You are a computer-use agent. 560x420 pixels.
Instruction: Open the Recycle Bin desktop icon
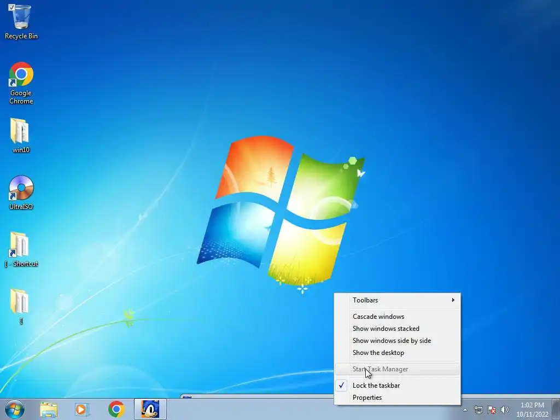point(21,21)
